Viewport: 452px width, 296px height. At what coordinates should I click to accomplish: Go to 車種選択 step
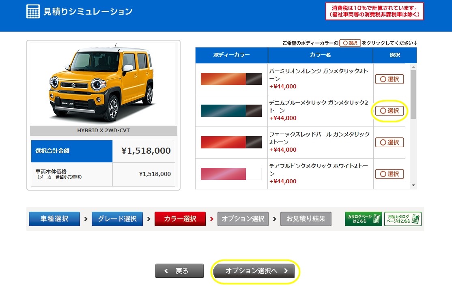[x=54, y=219]
